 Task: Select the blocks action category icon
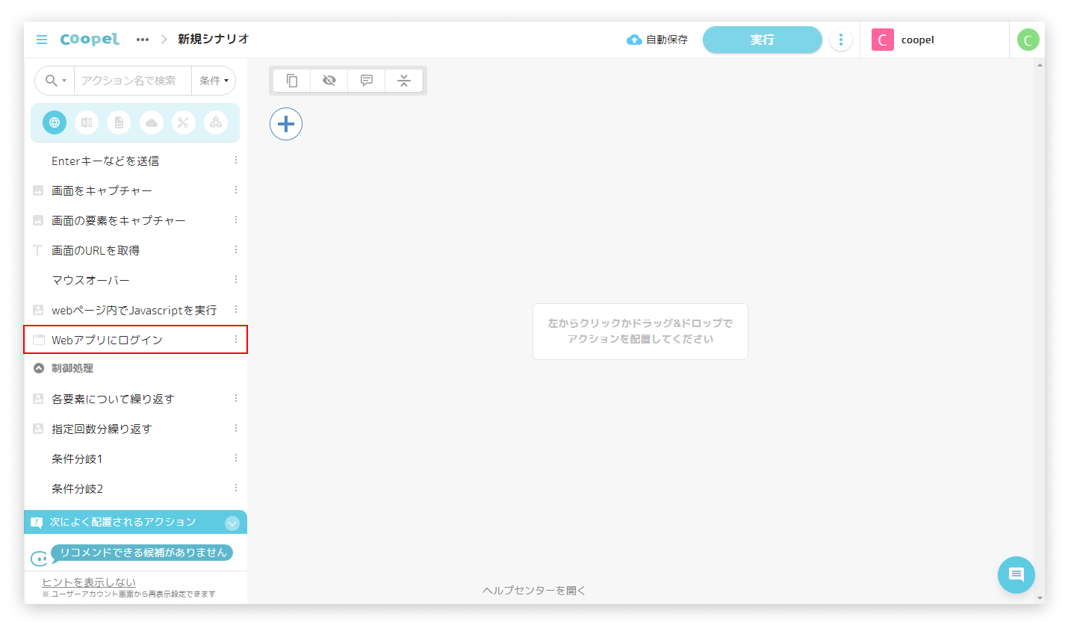click(x=216, y=122)
